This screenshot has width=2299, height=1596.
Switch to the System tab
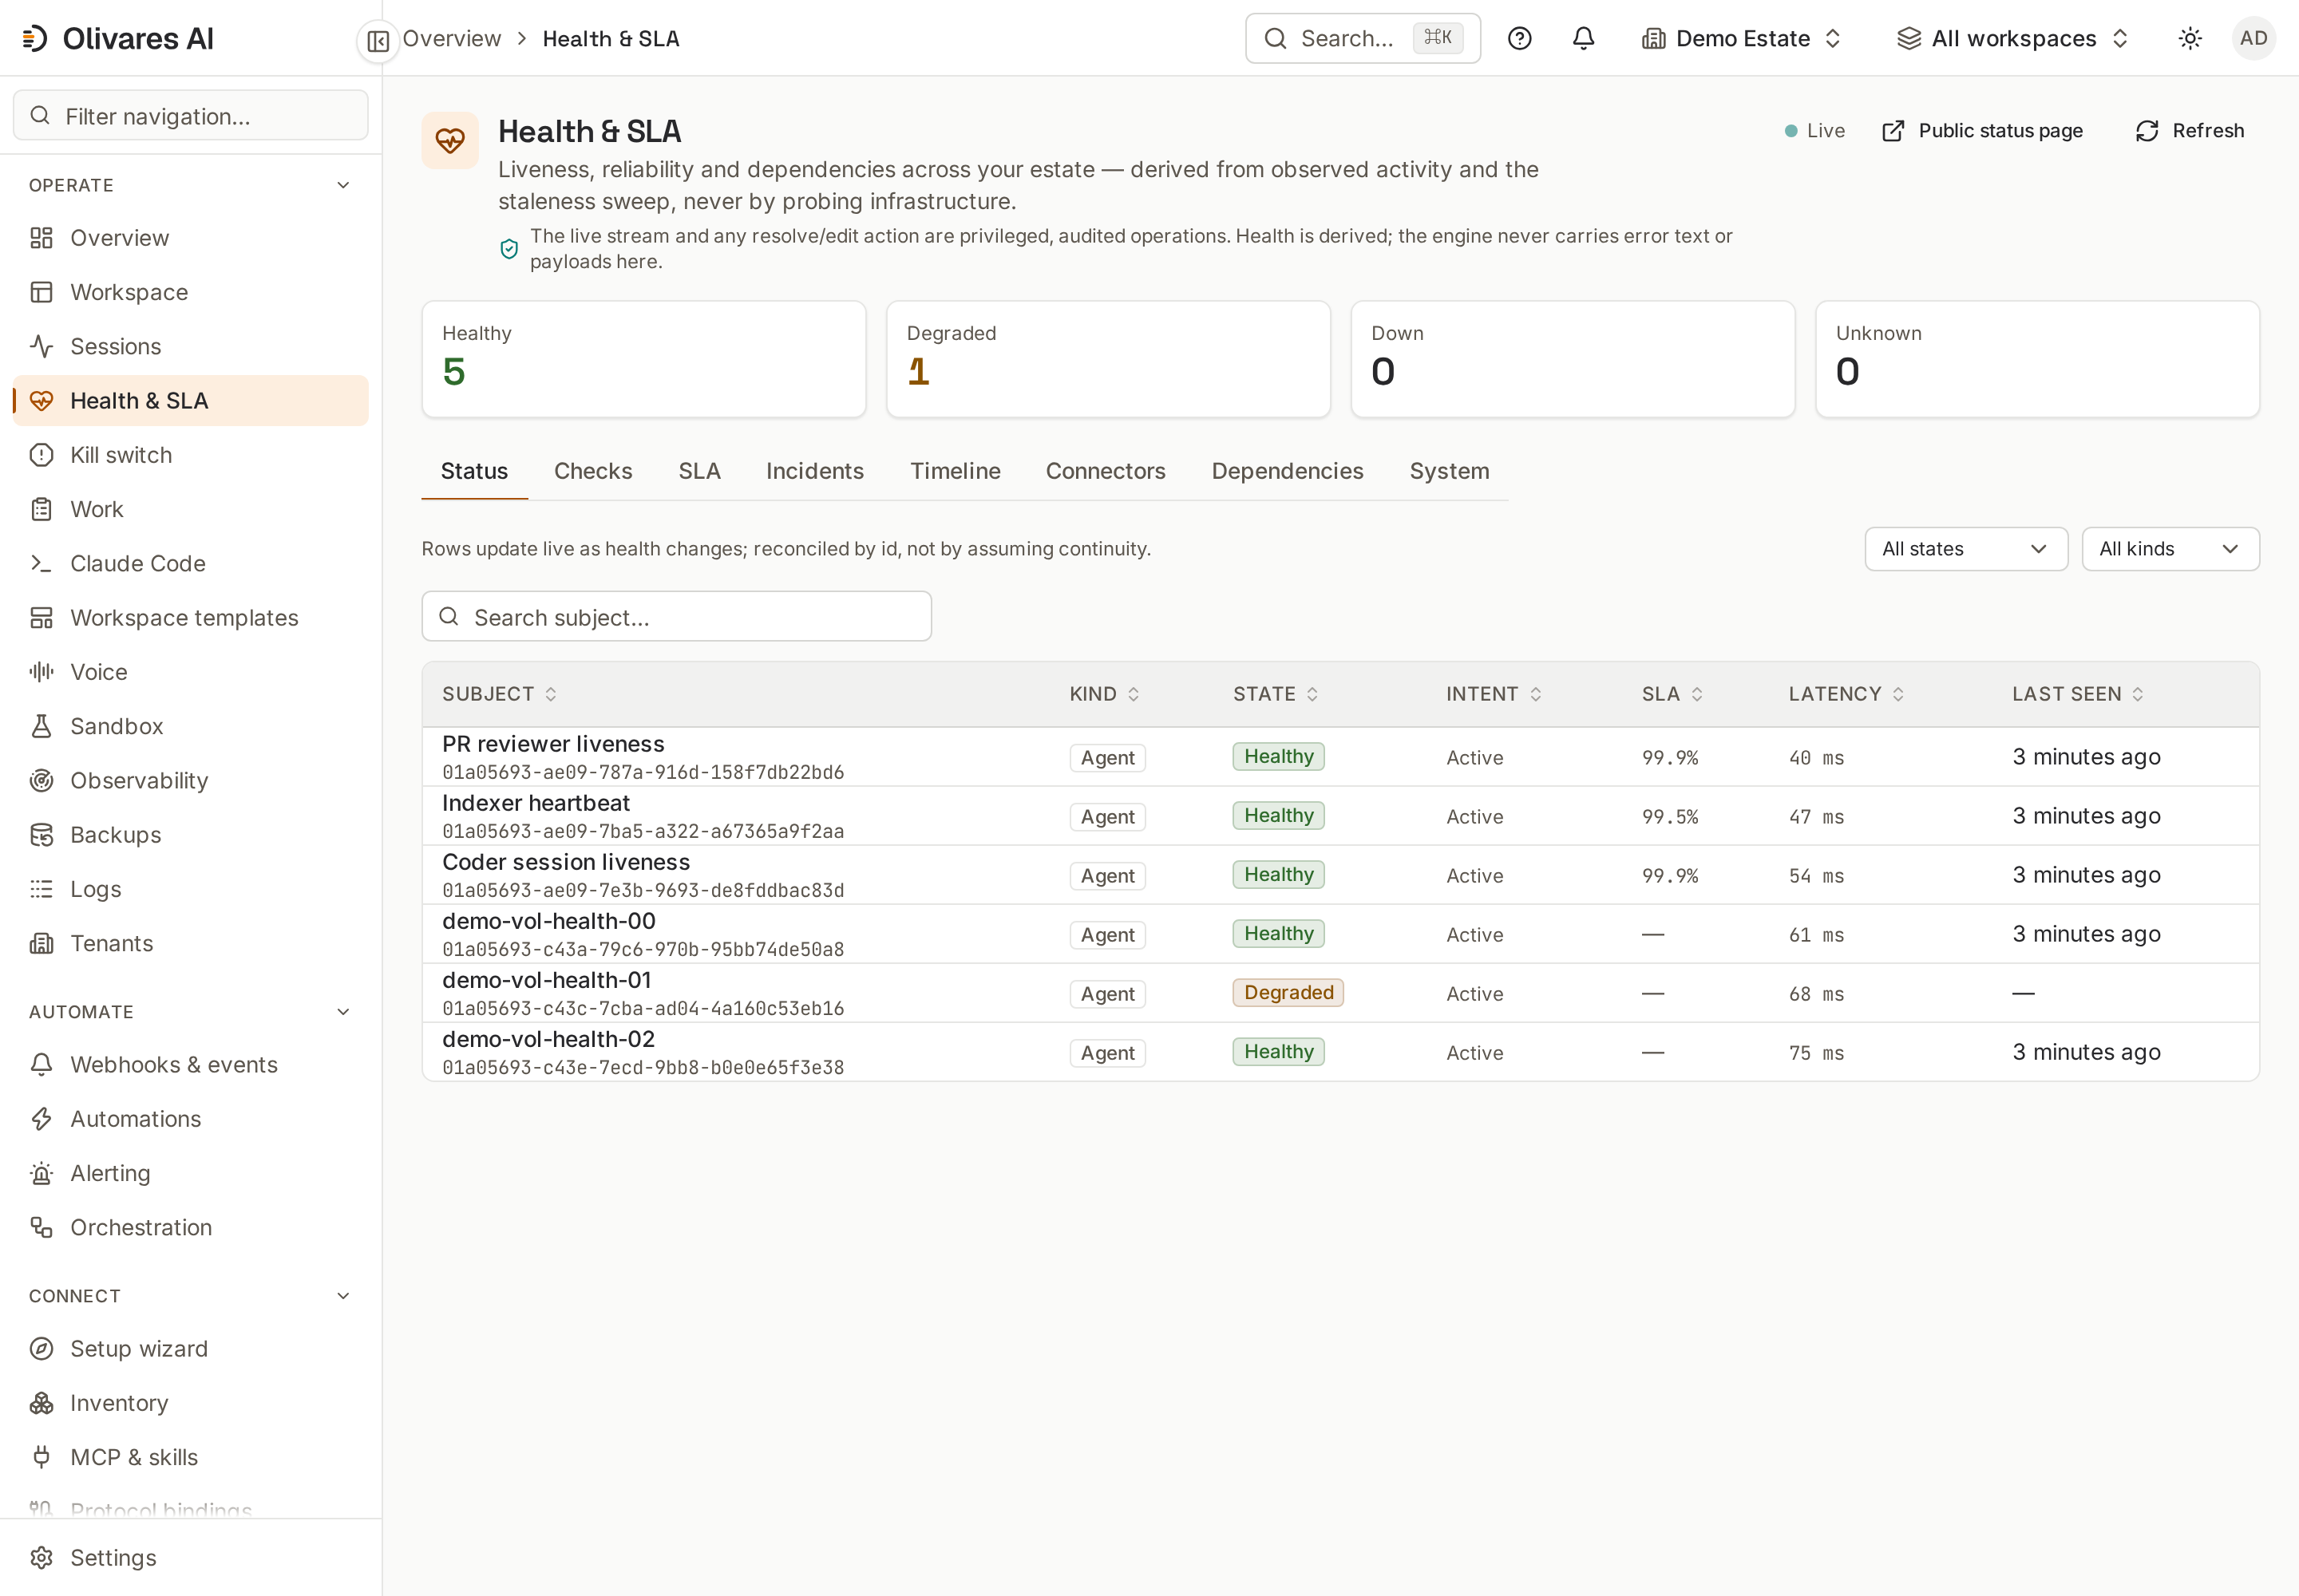point(1449,471)
